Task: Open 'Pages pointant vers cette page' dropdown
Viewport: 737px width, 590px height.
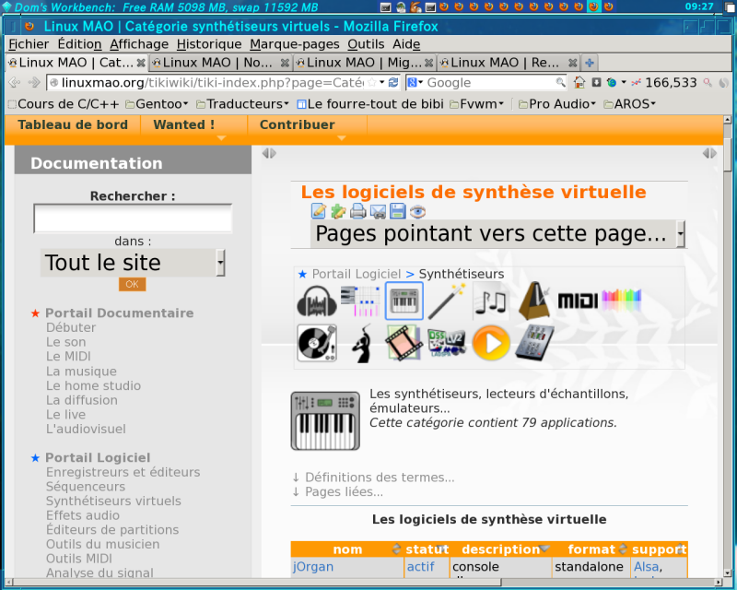Action: coord(497,234)
